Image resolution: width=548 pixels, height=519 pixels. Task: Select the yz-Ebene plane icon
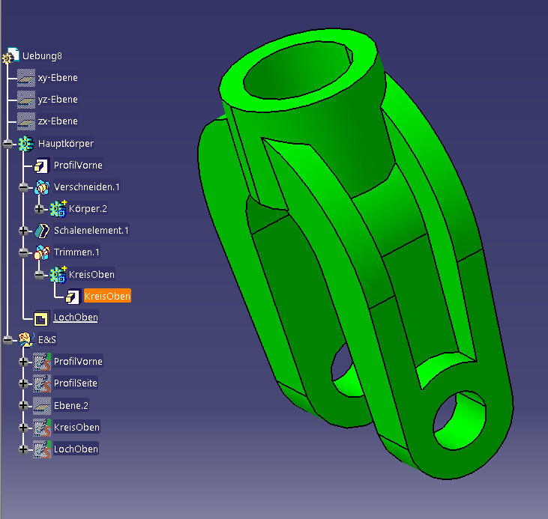[26, 99]
